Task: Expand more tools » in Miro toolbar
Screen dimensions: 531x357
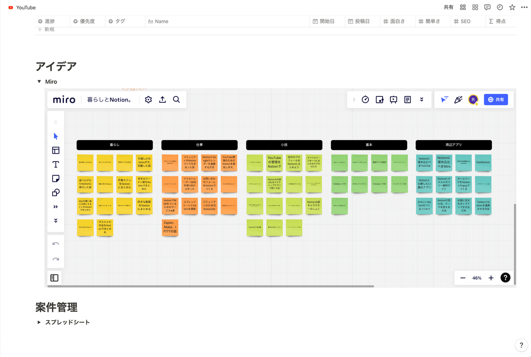Action: pyautogui.click(x=56, y=207)
